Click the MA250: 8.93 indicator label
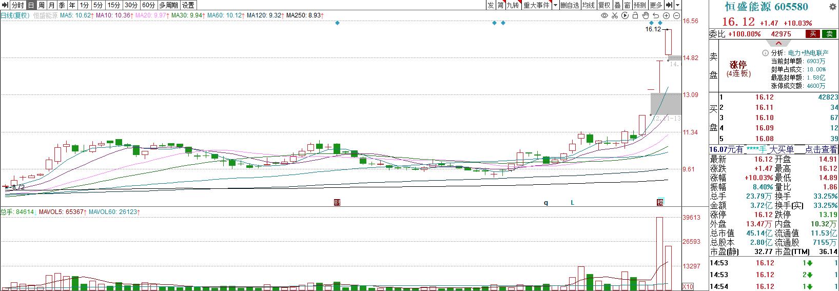This screenshot has width=839, height=291. point(305,15)
